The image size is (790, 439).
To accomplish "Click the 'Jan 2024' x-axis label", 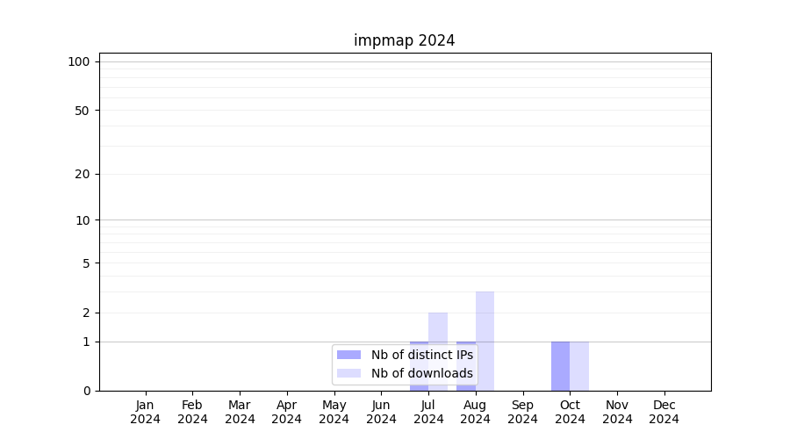I will click(x=145, y=412).
